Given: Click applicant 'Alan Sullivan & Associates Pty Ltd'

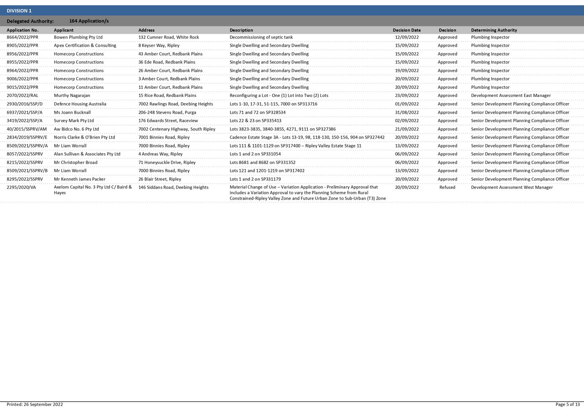Looking at the screenshot, I should tap(87, 154).
